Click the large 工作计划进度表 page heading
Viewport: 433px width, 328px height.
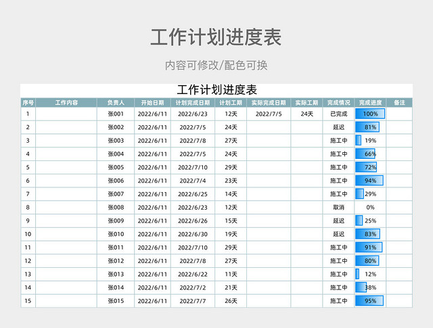[x=216, y=37]
